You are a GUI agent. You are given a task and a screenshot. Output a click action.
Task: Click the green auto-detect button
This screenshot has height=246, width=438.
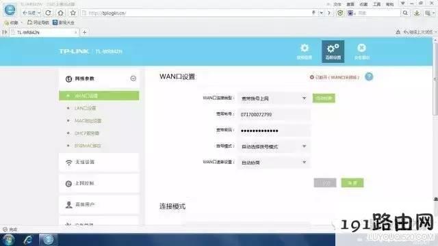324,98
